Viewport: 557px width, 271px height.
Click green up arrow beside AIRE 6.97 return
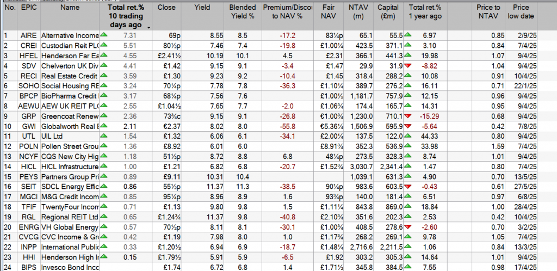408,35
